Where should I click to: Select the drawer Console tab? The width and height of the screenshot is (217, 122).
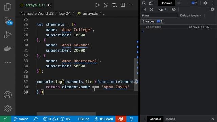pyautogui.click(x=155, y=119)
